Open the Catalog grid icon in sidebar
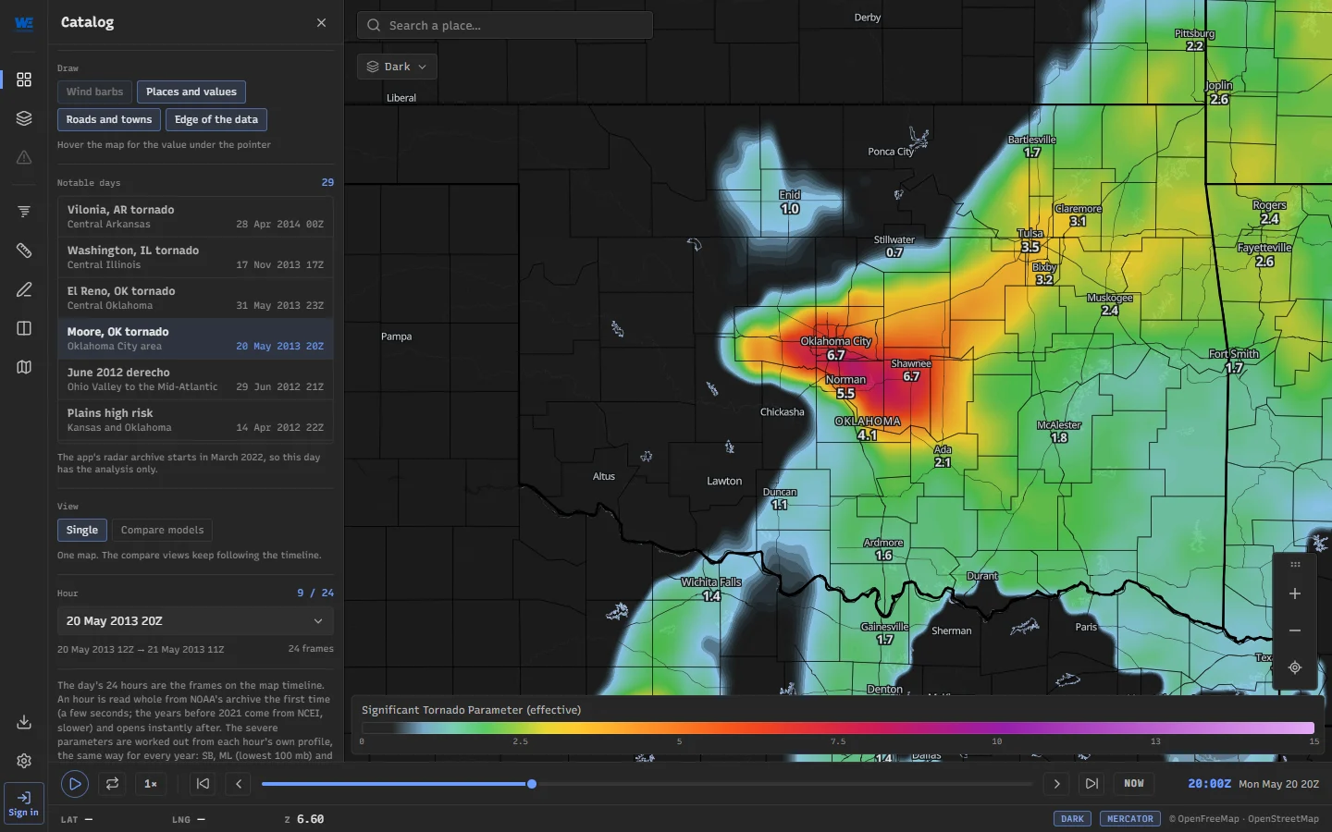 pyautogui.click(x=24, y=80)
